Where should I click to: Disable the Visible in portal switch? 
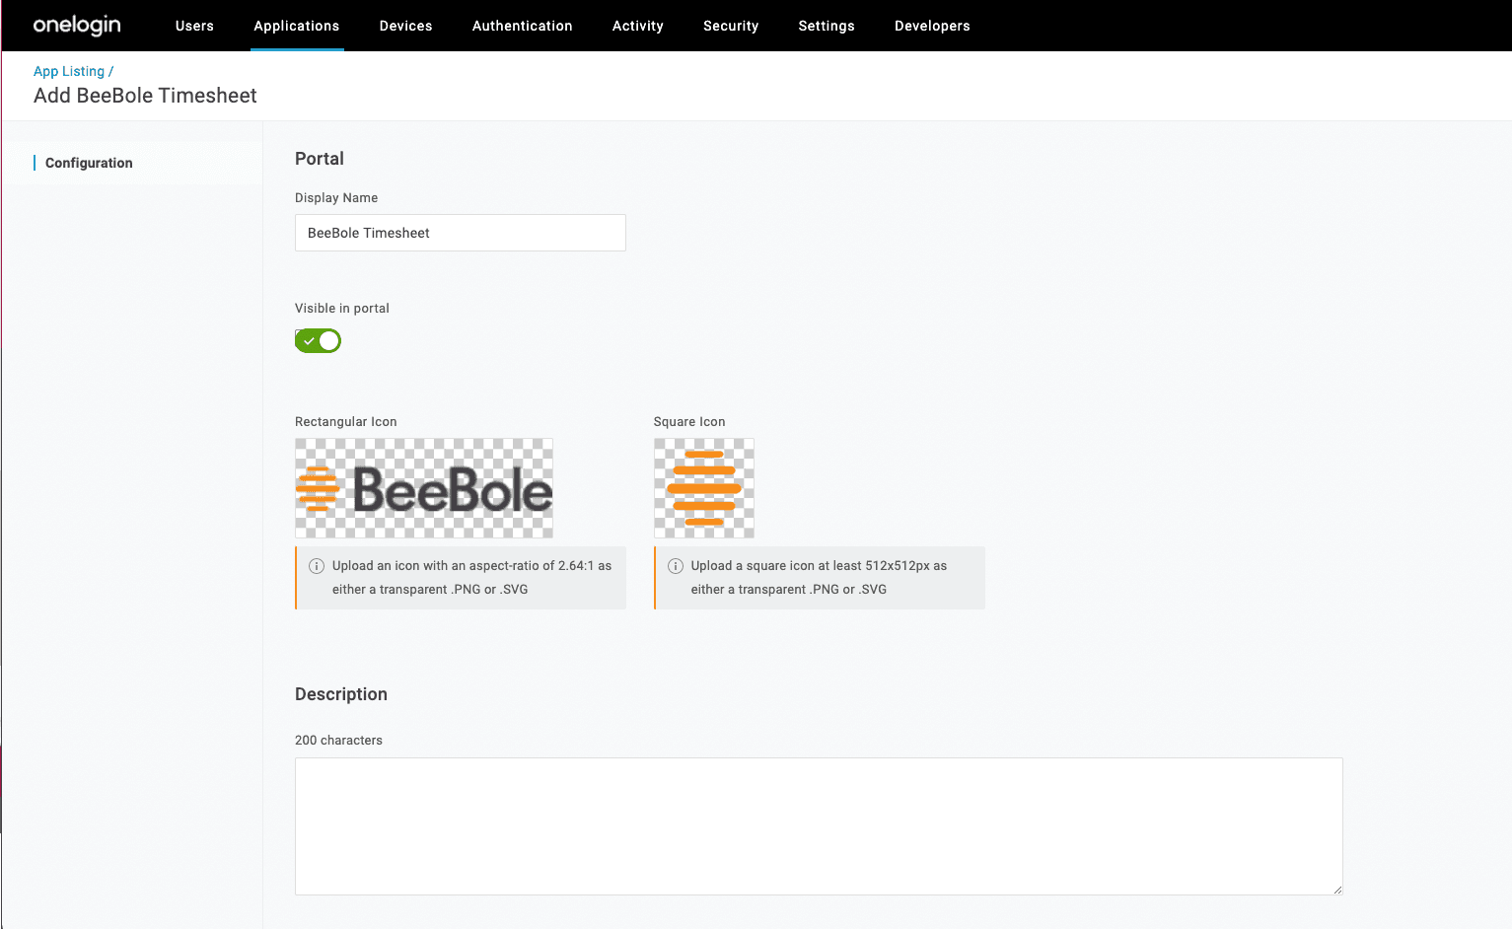point(318,340)
